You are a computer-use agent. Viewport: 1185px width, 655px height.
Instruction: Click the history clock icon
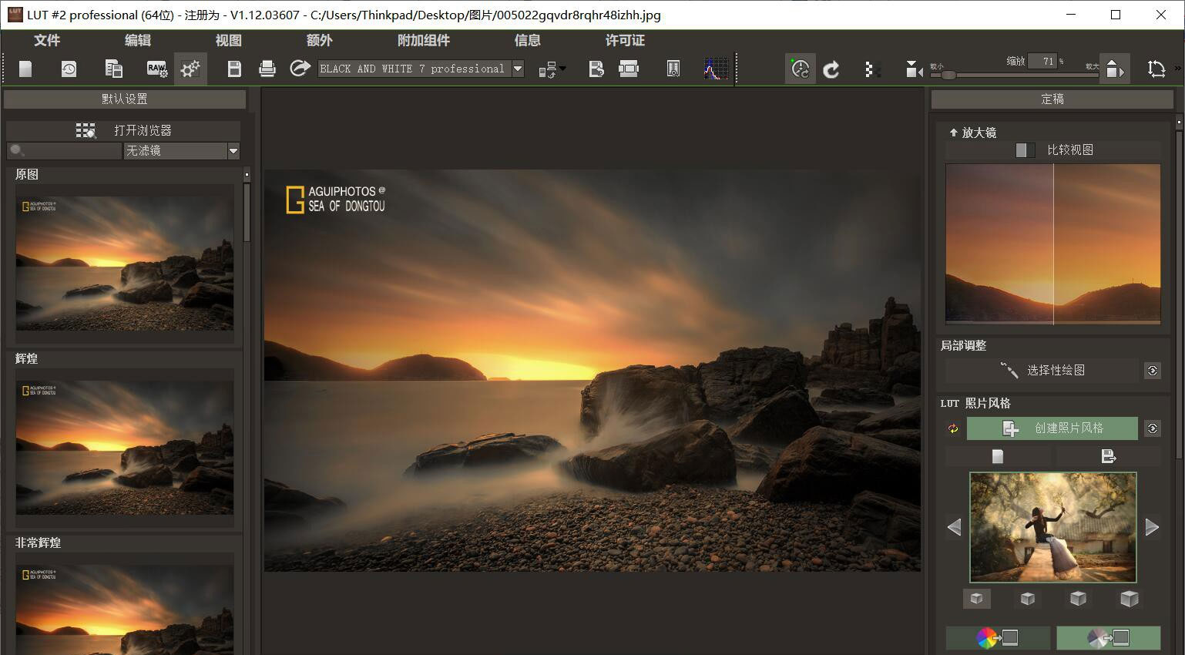point(69,69)
